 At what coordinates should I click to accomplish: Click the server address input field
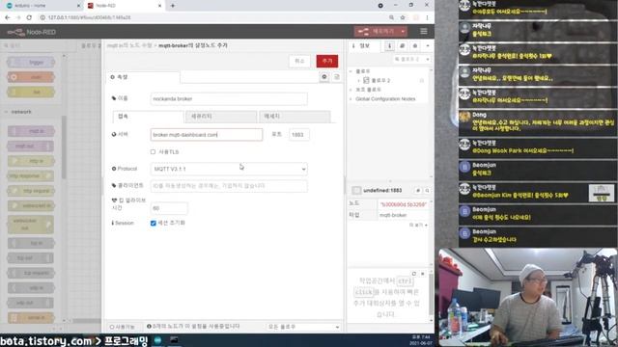click(207, 135)
